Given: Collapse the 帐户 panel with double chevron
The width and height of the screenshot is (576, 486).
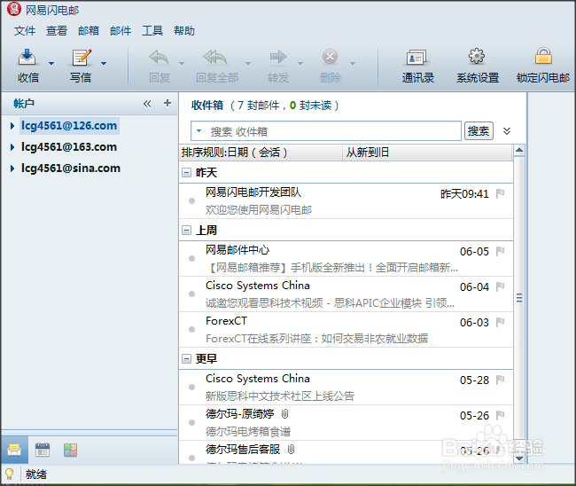Looking at the screenshot, I should [x=147, y=104].
